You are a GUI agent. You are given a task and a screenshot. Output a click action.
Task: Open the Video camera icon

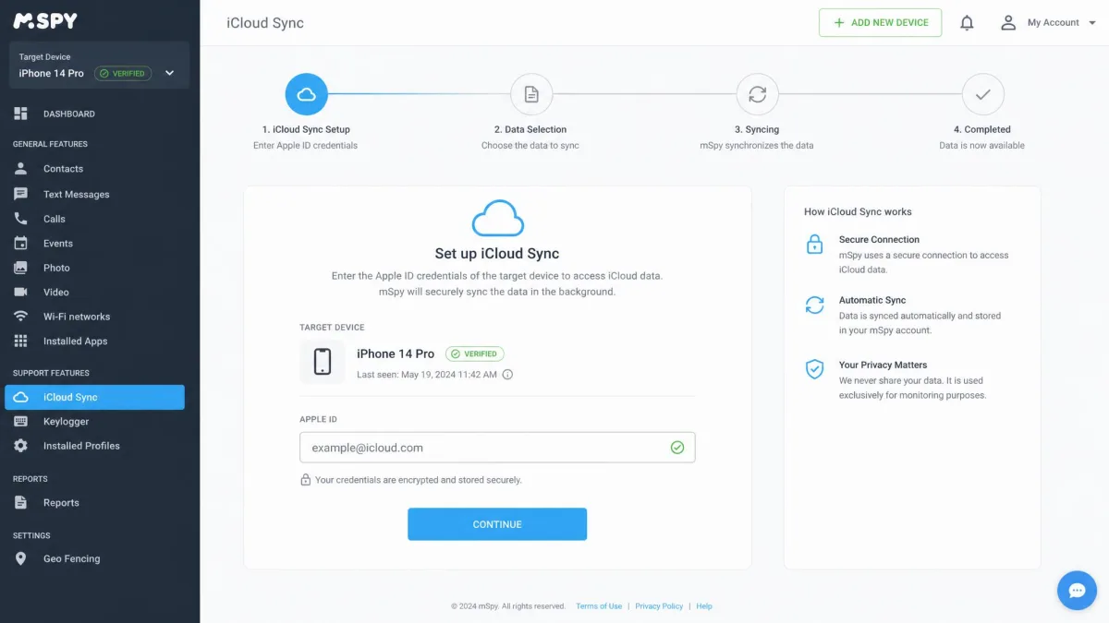(20, 292)
